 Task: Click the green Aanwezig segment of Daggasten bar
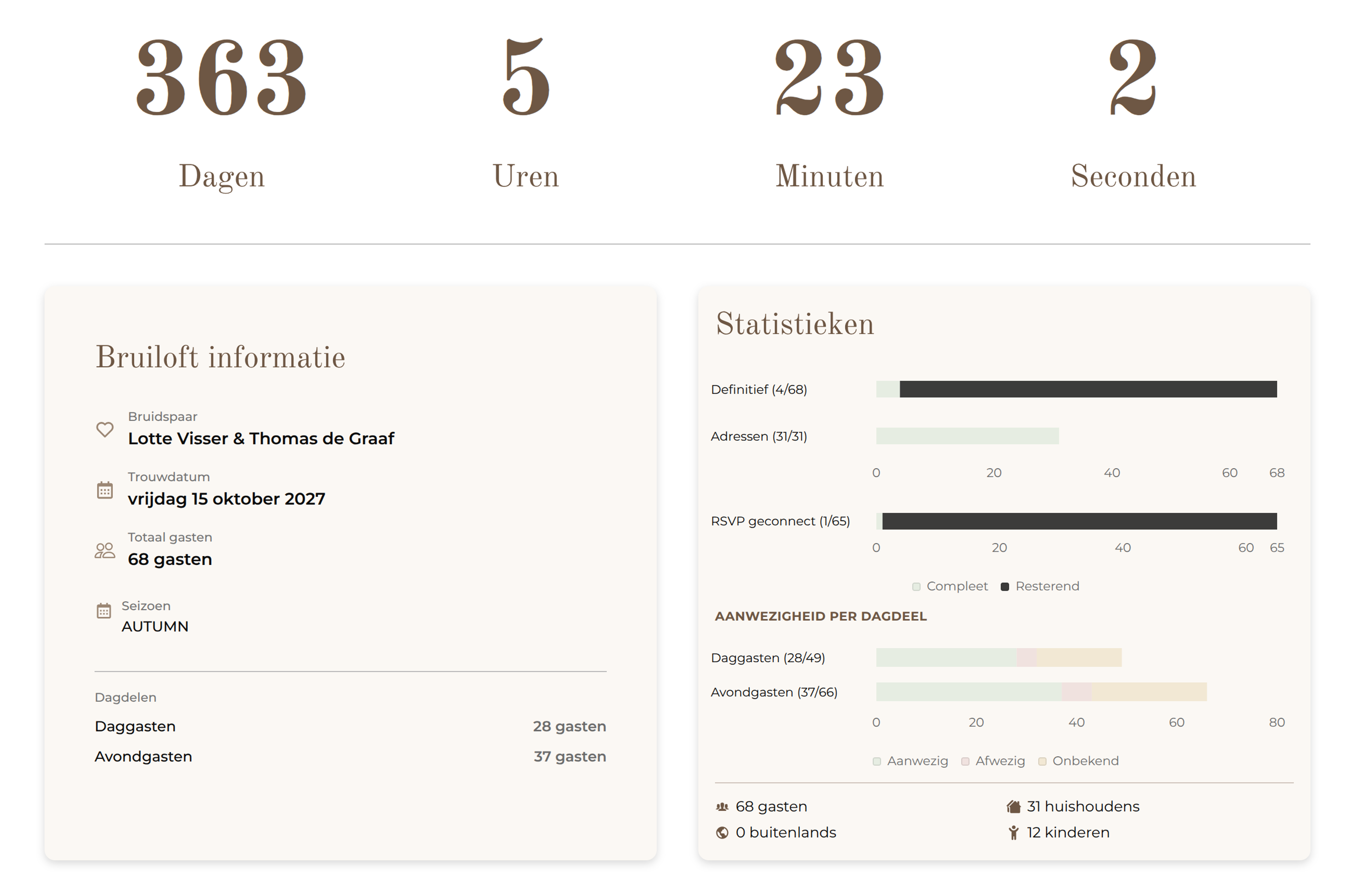946,658
